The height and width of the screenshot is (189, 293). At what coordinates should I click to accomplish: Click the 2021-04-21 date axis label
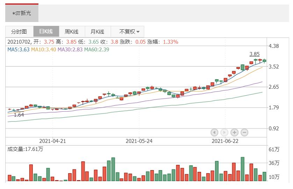(x=52, y=141)
